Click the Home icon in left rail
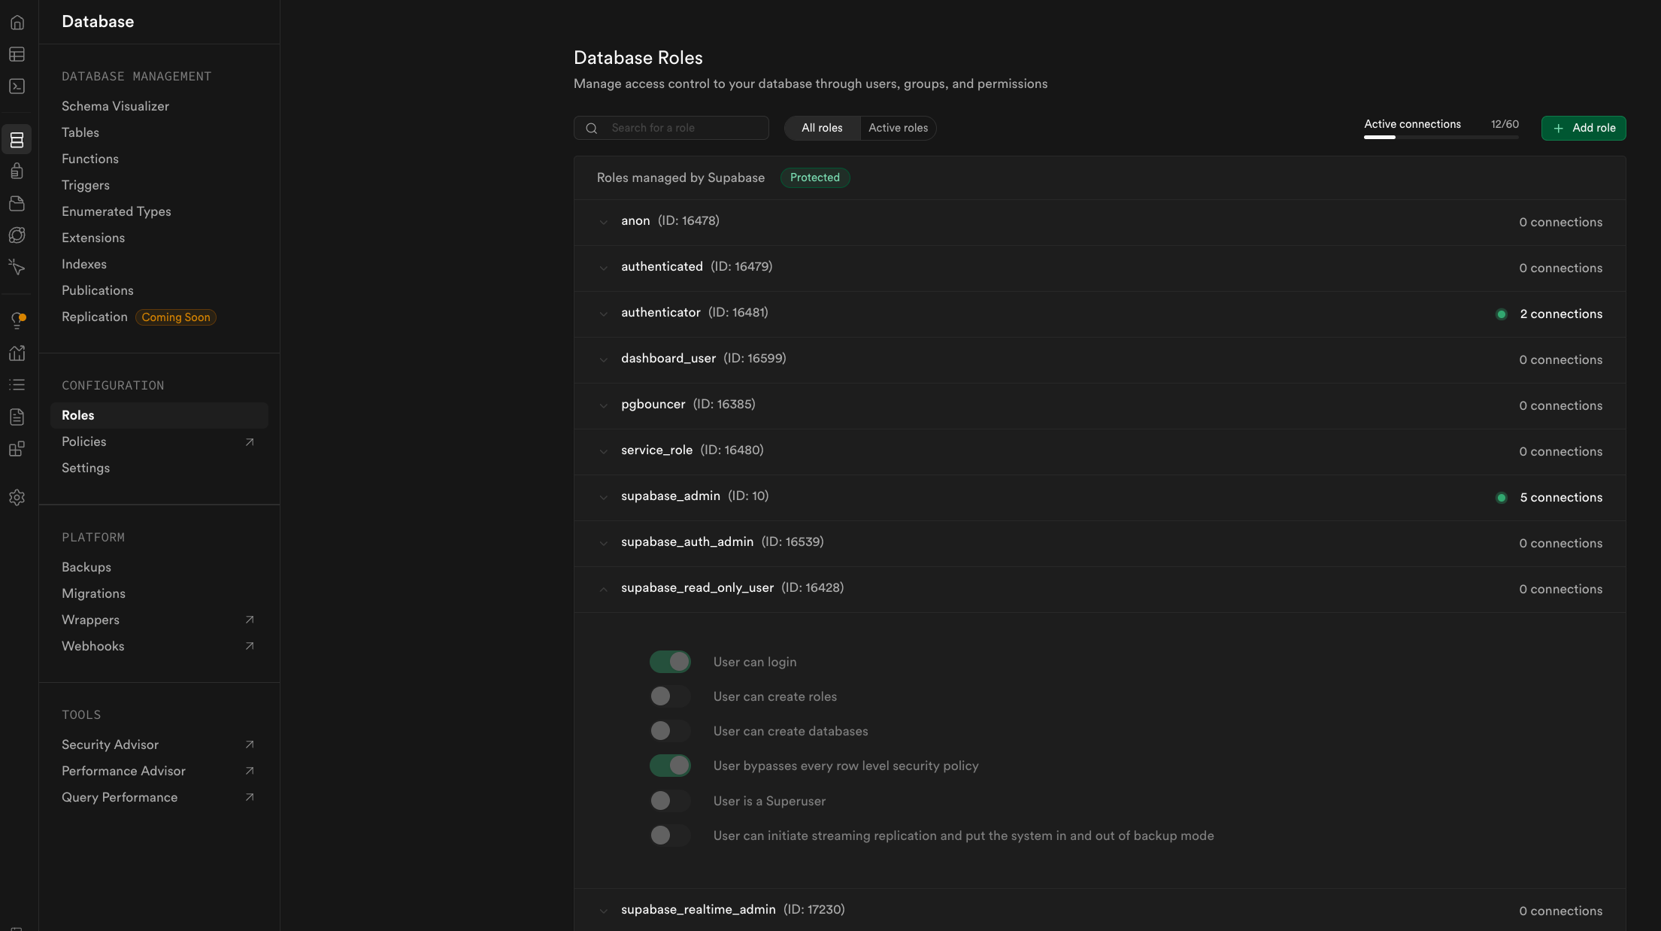The width and height of the screenshot is (1661, 931). (x=17, y=23)
